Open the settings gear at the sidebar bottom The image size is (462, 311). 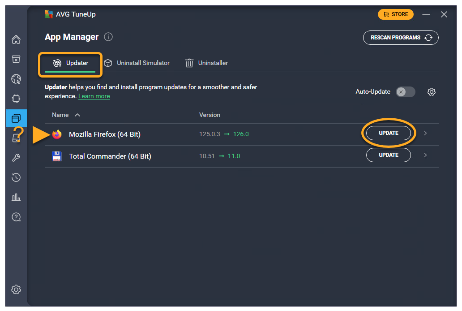pyautogui.click(x=16, y=289)
